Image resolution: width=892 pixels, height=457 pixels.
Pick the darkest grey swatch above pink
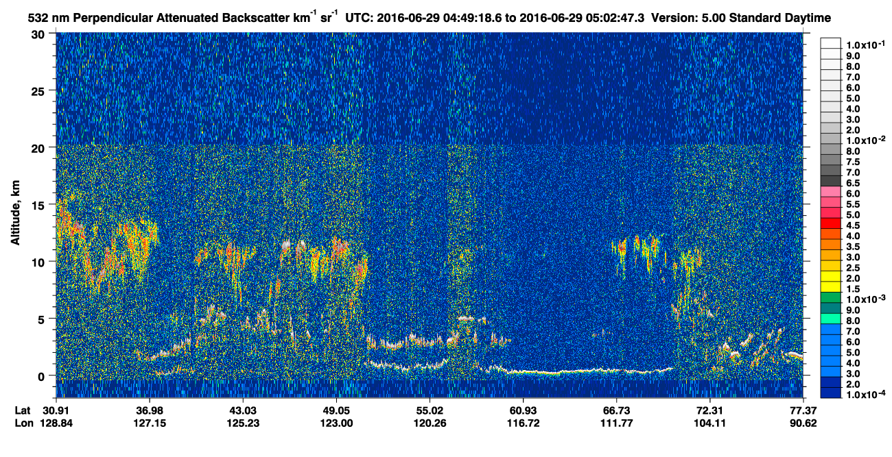tap(830, 181)
